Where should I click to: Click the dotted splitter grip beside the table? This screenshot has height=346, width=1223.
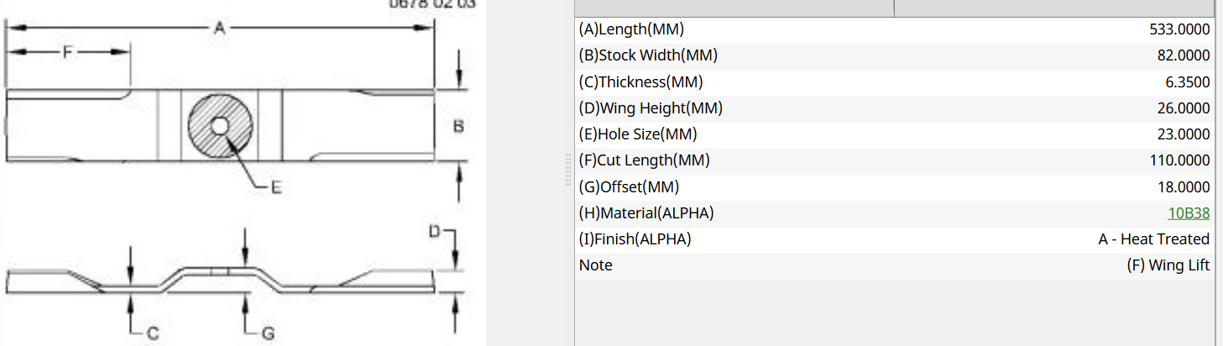[571, 173]
